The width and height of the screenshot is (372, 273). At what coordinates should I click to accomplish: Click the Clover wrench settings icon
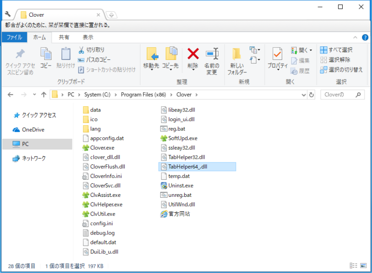point(7,14)
